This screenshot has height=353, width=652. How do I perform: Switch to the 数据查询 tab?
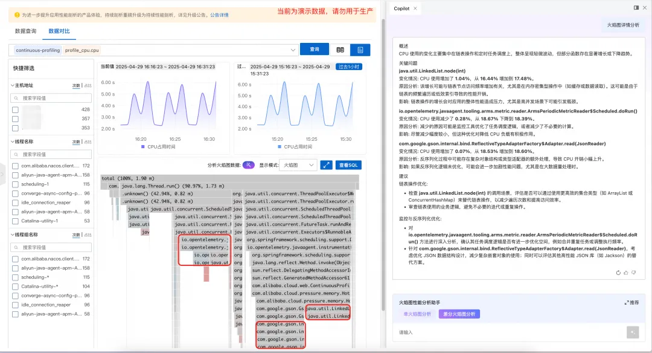point(26,31)
